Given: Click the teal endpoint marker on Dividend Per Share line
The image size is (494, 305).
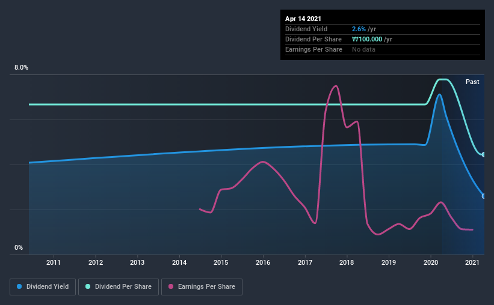Looking at the screenshot, I should pyautogui.click(x=483, y=154).
